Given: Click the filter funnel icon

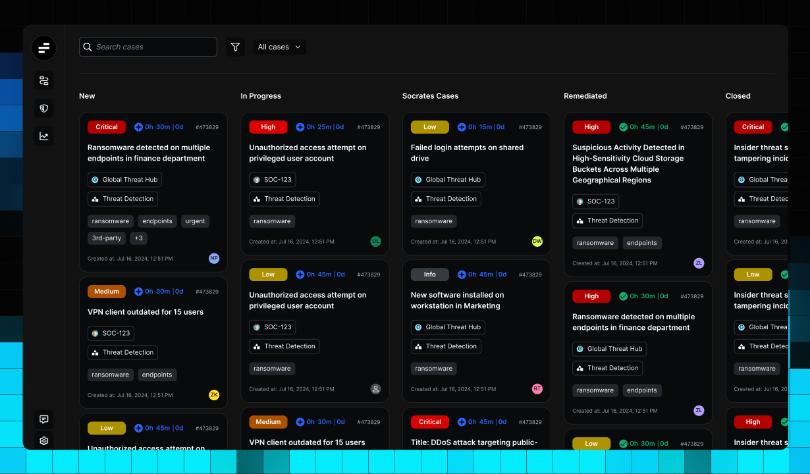Looking at the screenshot, I should pos(235,47).
